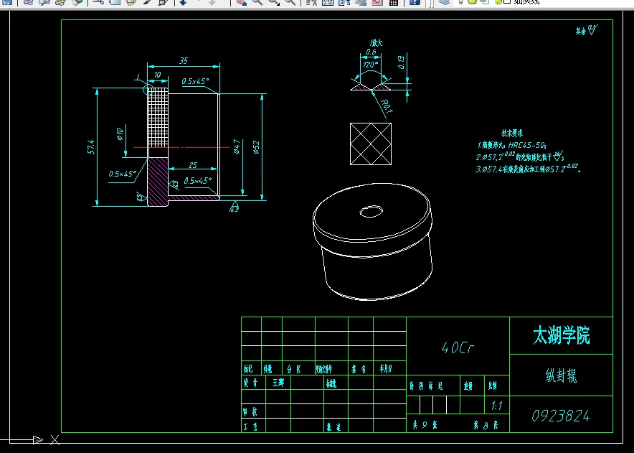Select the 标准化 label in title block

click(x=331, y=383)
